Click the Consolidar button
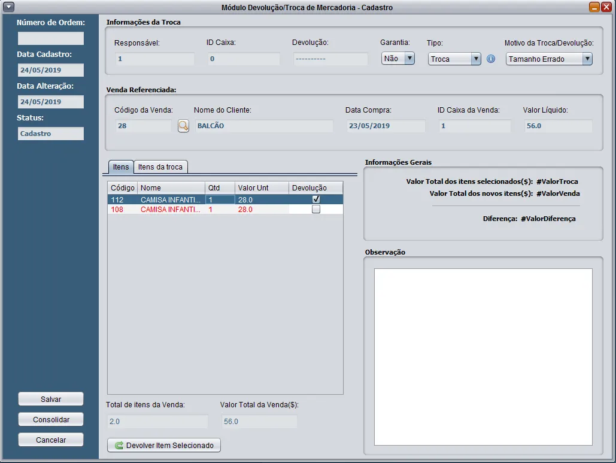The width and height of the screenshot is (616, 463). pos(51,419)
